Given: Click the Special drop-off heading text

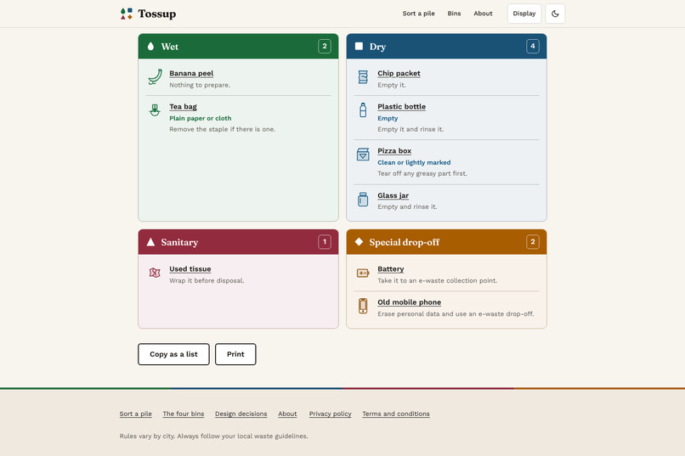Looking at the screenshot, I should click(x=404, y=242).
